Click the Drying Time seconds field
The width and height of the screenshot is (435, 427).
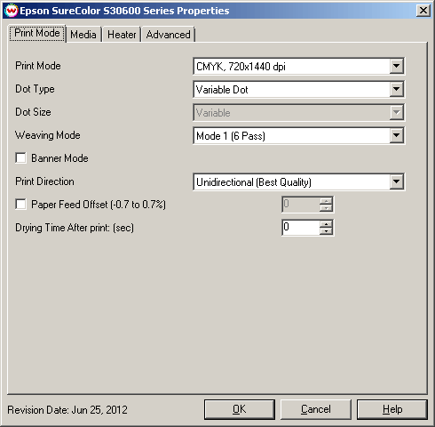[x=301, y=228]
